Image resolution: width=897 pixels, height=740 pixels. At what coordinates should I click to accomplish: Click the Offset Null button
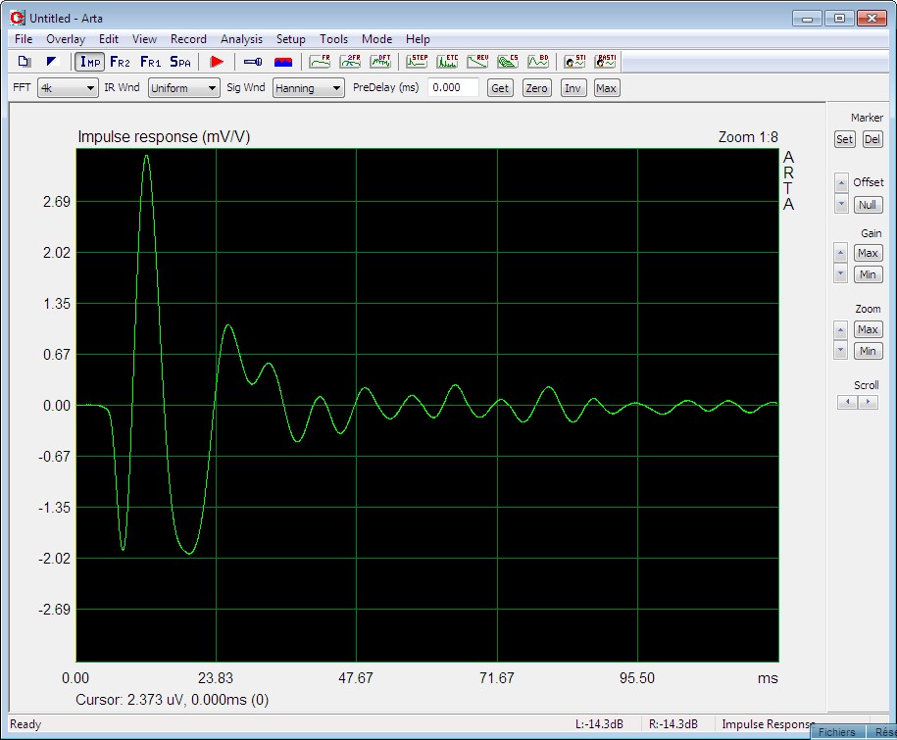coord(868,205)
